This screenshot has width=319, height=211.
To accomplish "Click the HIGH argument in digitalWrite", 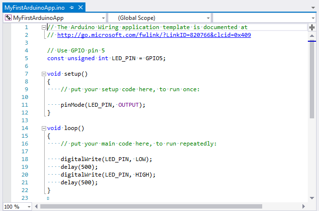I will 142,175.
